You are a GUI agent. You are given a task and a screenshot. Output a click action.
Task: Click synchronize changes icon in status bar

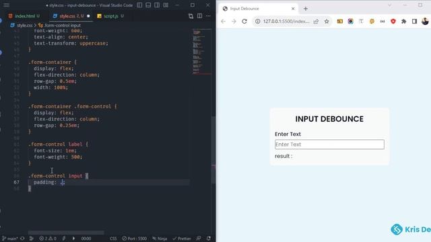pos(22,239)
